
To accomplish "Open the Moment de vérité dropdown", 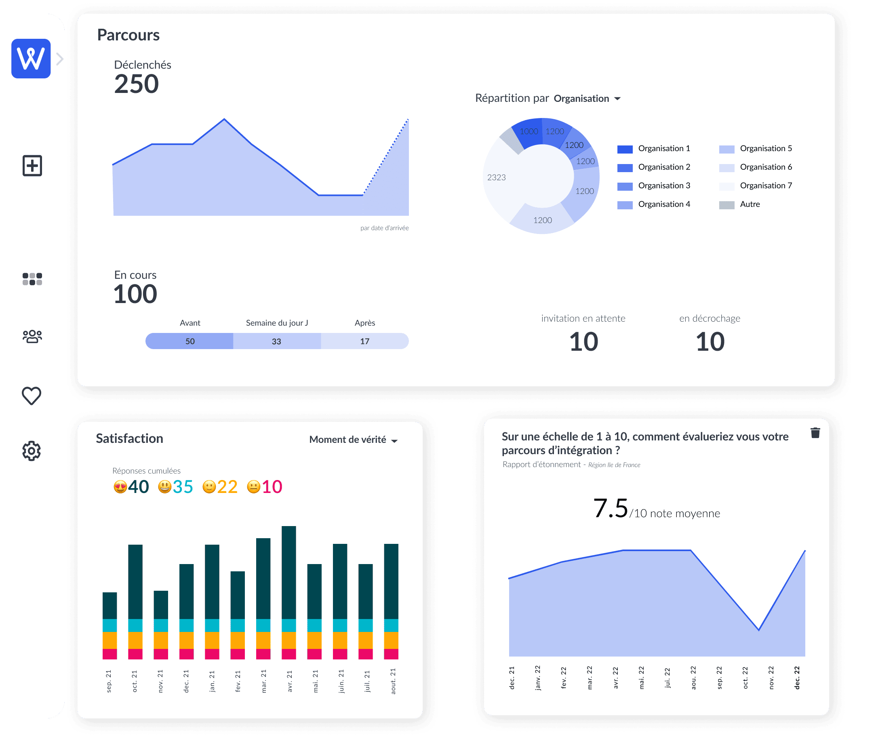I will (x=354, y=440).
